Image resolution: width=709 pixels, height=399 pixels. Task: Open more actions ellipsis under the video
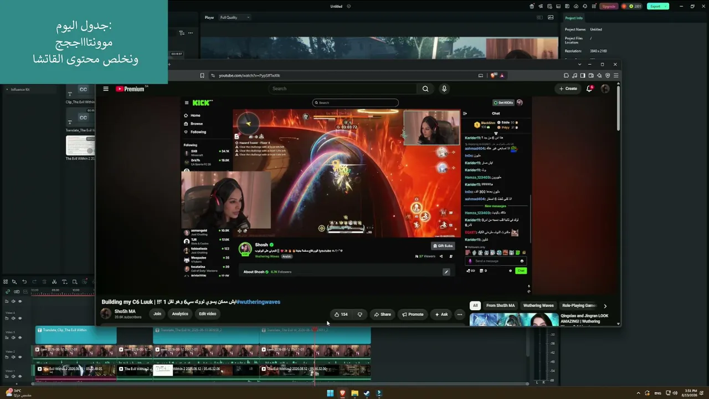pyautogui.click(x=459, y=314)
